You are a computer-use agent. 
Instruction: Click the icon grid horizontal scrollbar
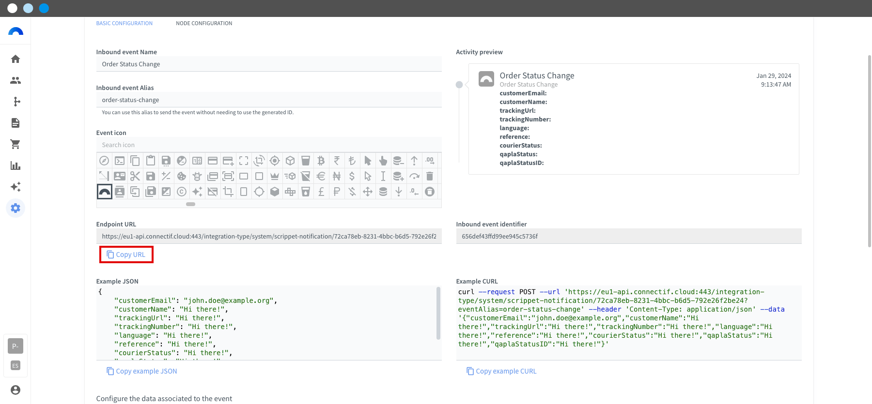coord(190,204)
